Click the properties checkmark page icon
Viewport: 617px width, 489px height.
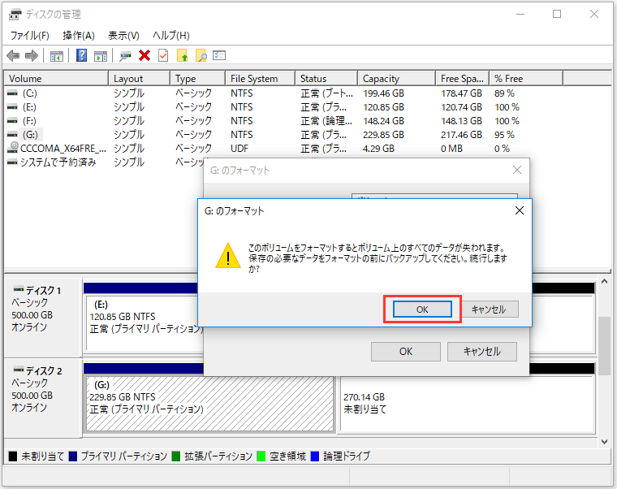click(163, 55)
